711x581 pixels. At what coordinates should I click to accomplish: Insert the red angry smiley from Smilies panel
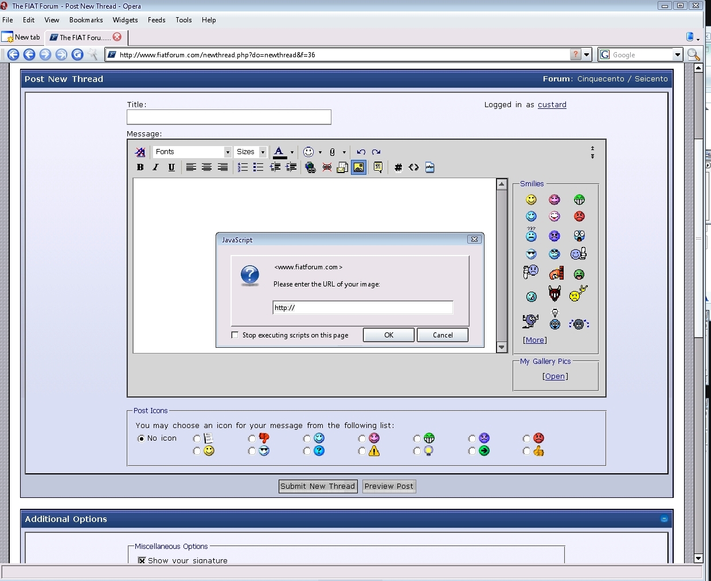[579, 216]
